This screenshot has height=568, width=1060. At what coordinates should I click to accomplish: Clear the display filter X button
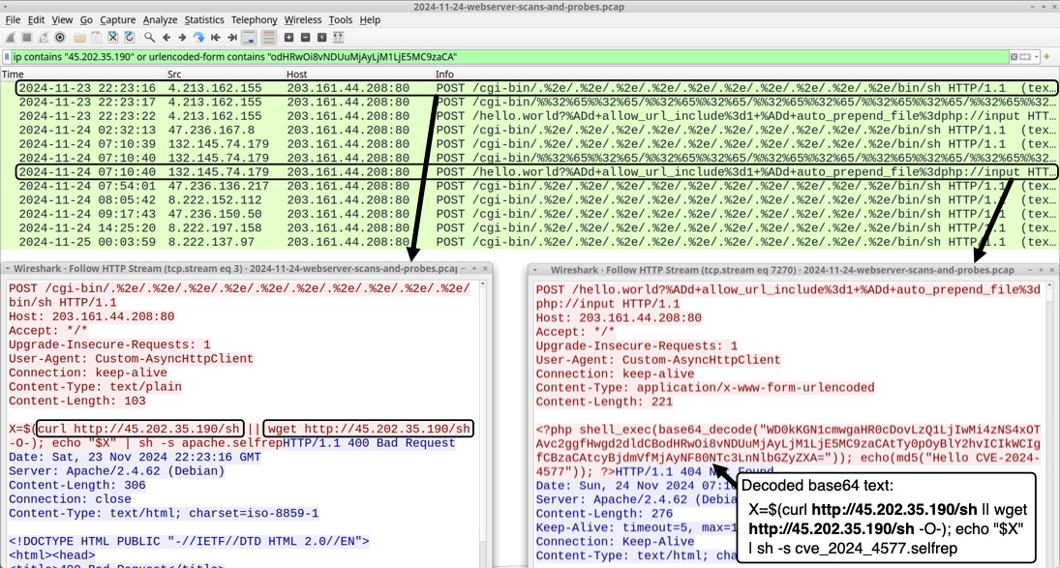click(x=1015, y=57)
